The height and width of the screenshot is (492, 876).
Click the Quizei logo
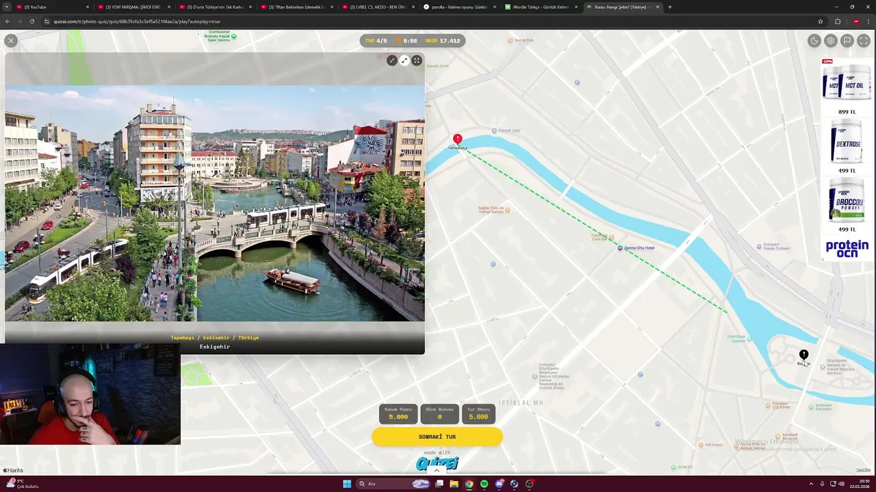pyautogui.click(x=437, y=464)
